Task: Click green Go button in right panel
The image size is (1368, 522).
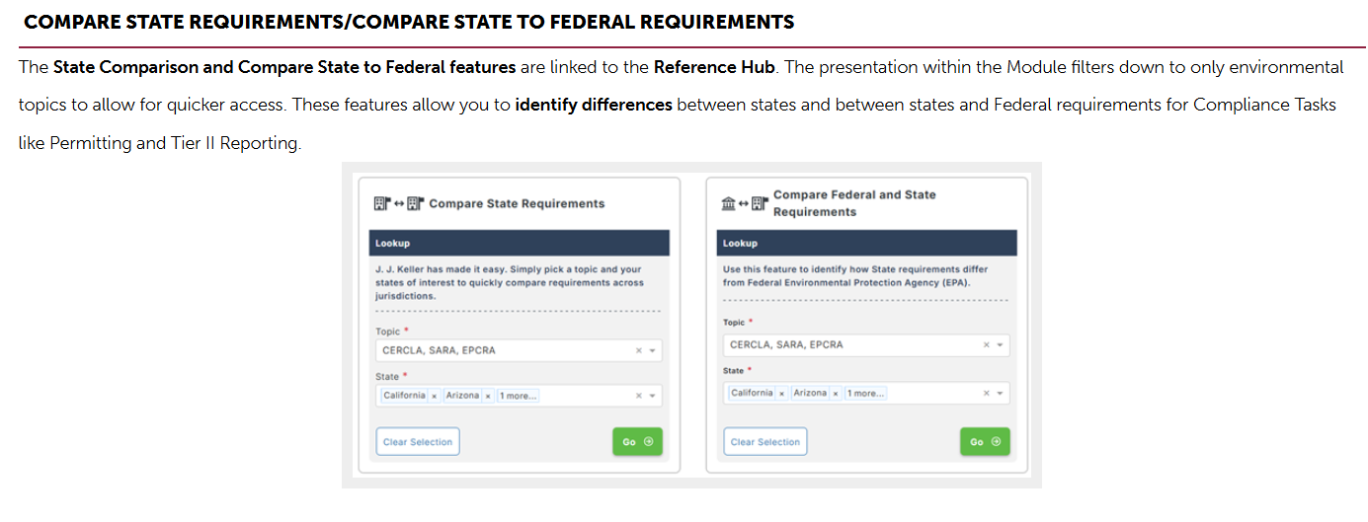Action: pyautogui.click(x=985, y=442)
